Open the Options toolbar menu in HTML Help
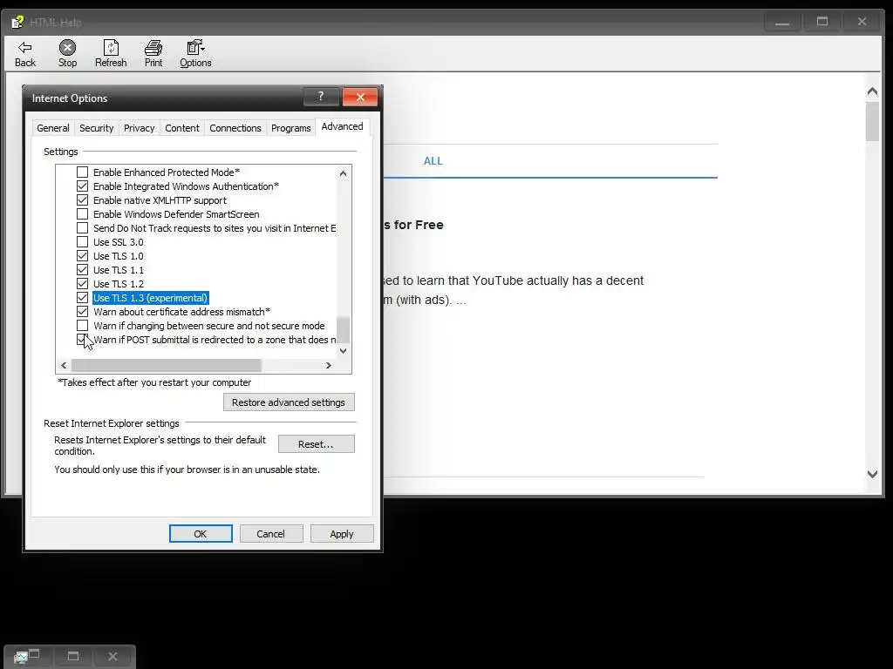The image size is (893, 669). pyautogui.click(x=195, y=54)
